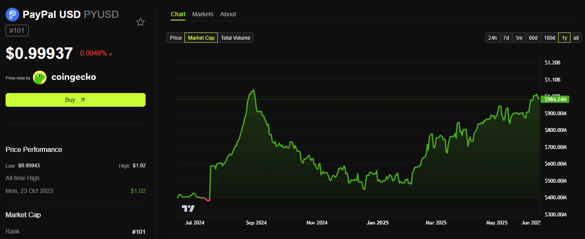
Task: Set chart range to 180d
Action: (x=550, y=38)
